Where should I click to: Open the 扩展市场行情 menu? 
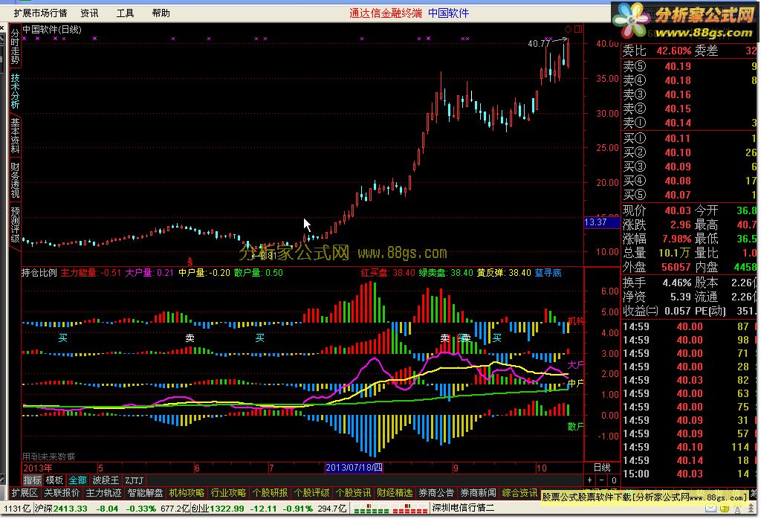40,13
